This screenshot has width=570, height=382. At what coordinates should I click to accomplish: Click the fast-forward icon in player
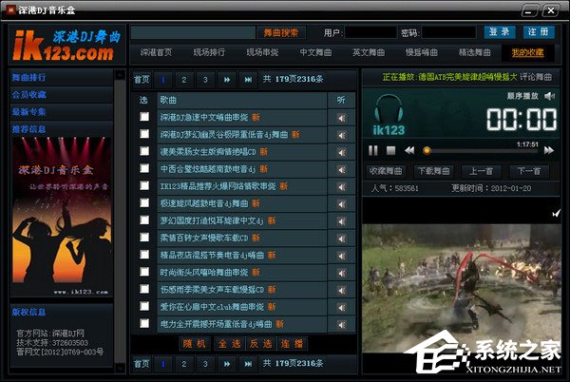549,150
